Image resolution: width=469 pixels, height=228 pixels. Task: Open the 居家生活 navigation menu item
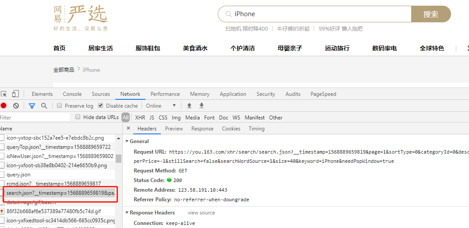100,49
